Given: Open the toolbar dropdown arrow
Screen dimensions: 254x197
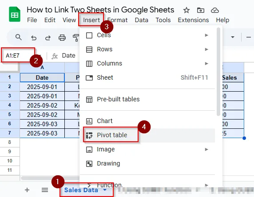Looking at the screenshot, I should [x=233, y=37].
